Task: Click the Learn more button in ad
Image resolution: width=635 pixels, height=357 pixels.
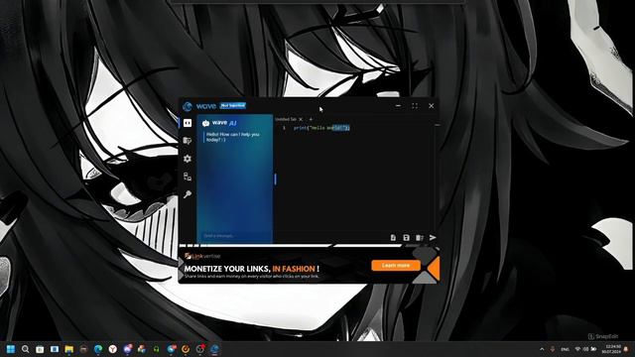Action: click(396, 266)
